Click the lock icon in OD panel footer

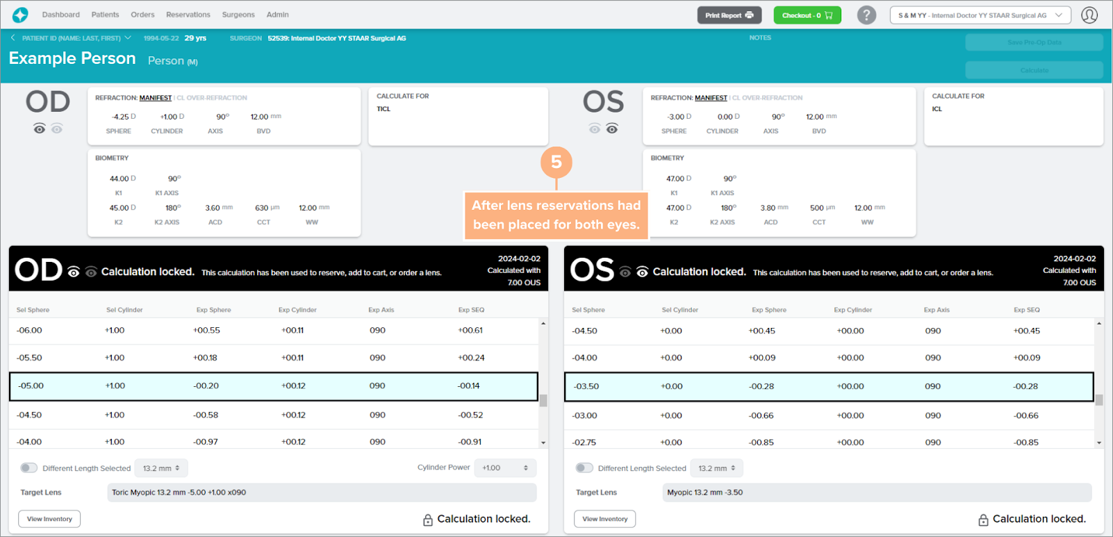click(428, 520)
